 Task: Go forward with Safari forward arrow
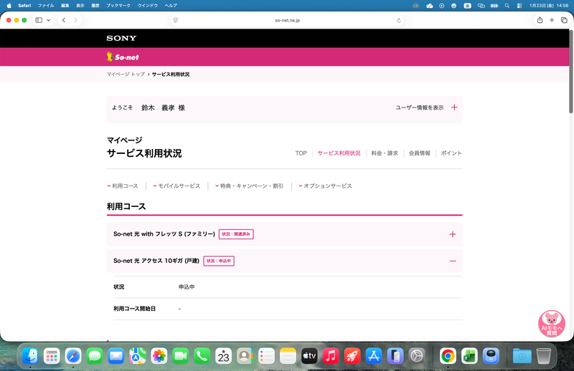click(x=75, y=20)
